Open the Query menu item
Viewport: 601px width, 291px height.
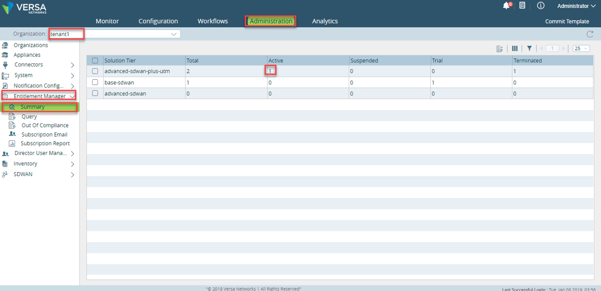29,117
